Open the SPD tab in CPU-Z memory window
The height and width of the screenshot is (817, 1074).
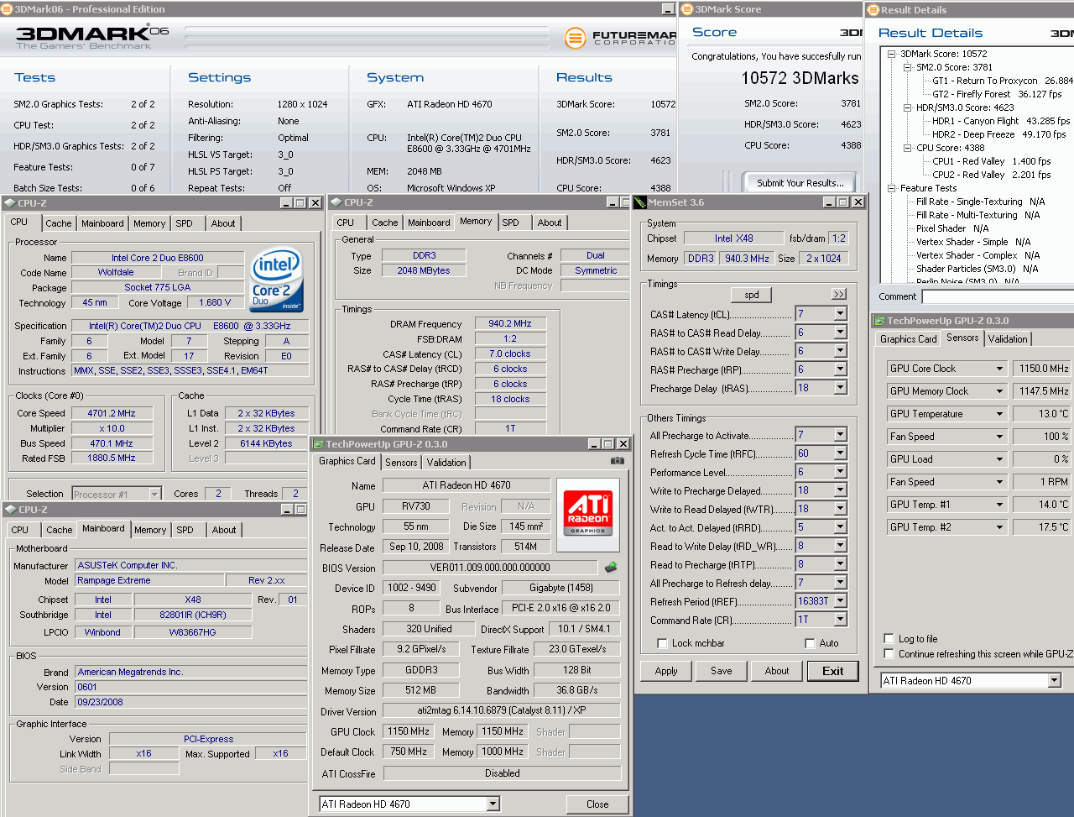point(510,223)
